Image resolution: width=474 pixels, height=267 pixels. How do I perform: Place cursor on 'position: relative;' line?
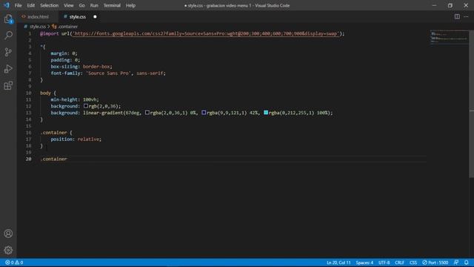76,139
